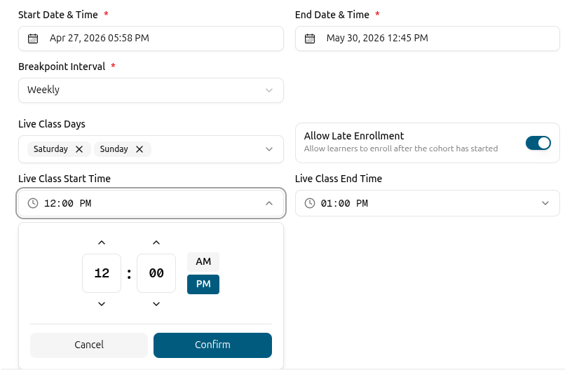Increase the minutes with the up arrow
565x379 pixels.
156,243
